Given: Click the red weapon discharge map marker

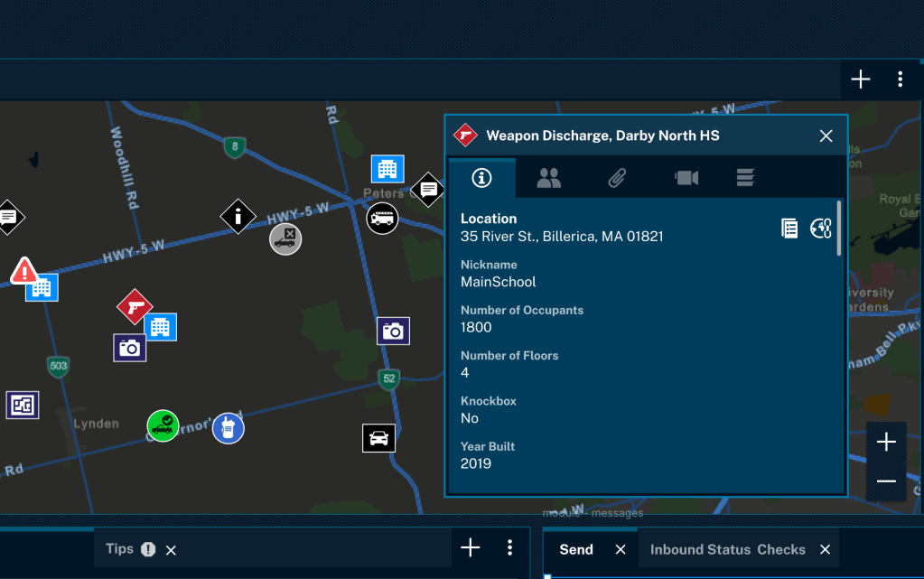Looking at the screenshot, I should pos(134,307).
